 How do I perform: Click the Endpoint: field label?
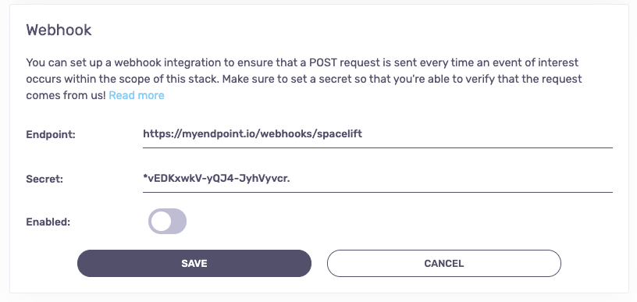(x=51, y=134)
